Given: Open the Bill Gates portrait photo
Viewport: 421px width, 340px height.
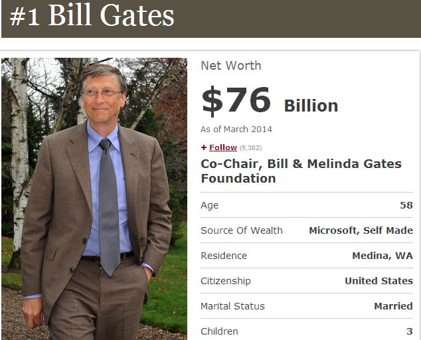Looking at the screenshot, I should pyautogui.click(x=94, y=199).
